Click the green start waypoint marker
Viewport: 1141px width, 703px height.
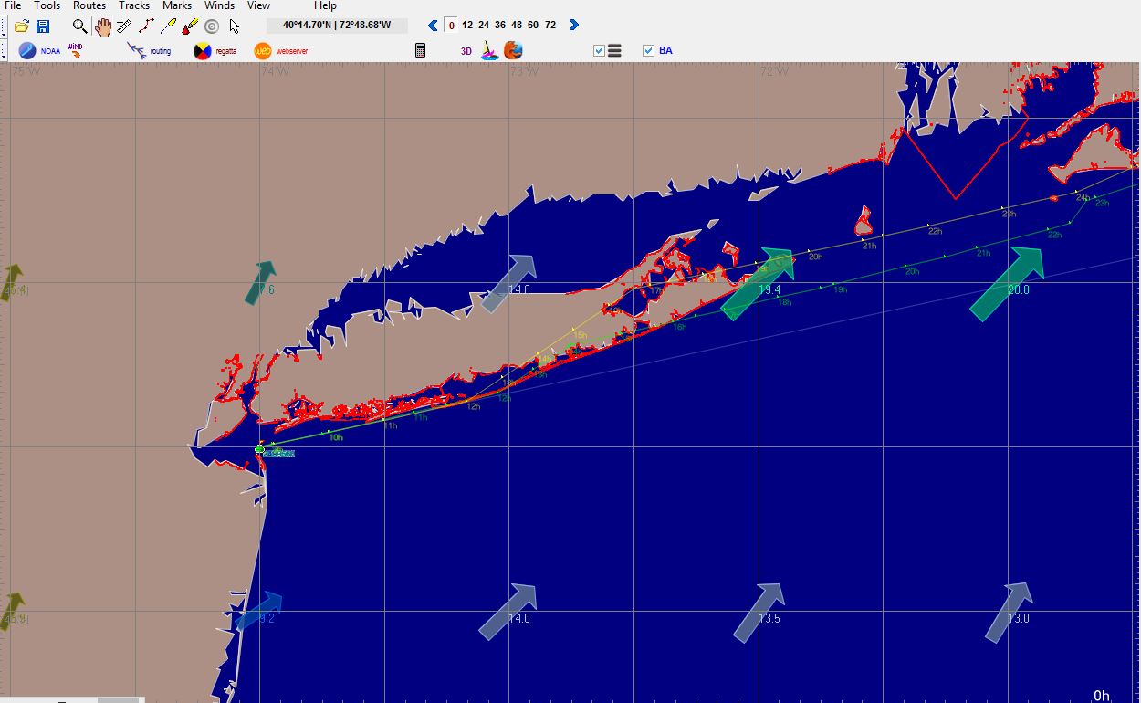coord(260,449)
